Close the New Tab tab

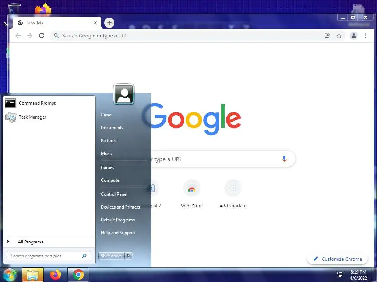[95, 23]
